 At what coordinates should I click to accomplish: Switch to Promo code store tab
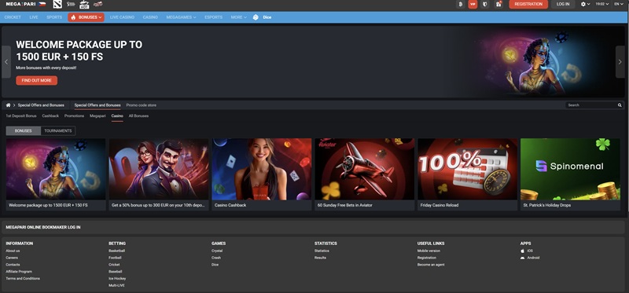coord(142,105)
